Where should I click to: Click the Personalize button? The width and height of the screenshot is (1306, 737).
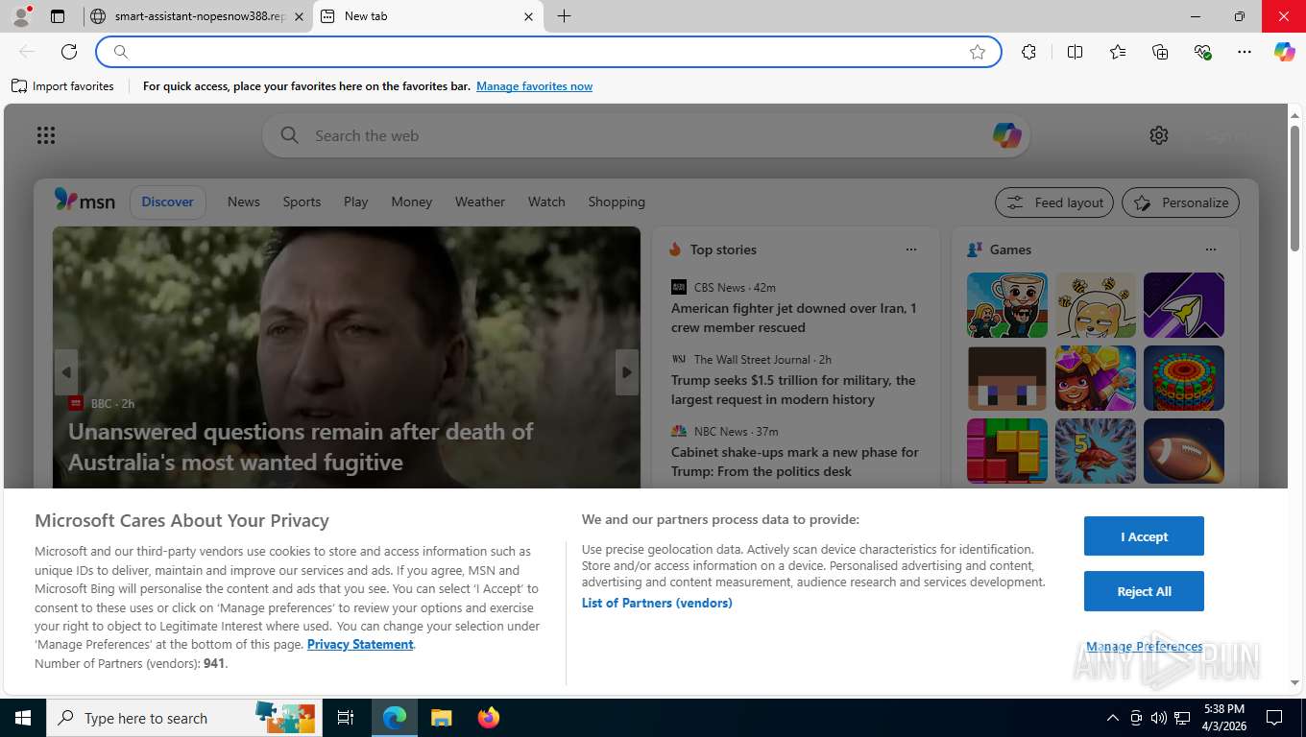tap(1180, 202)
